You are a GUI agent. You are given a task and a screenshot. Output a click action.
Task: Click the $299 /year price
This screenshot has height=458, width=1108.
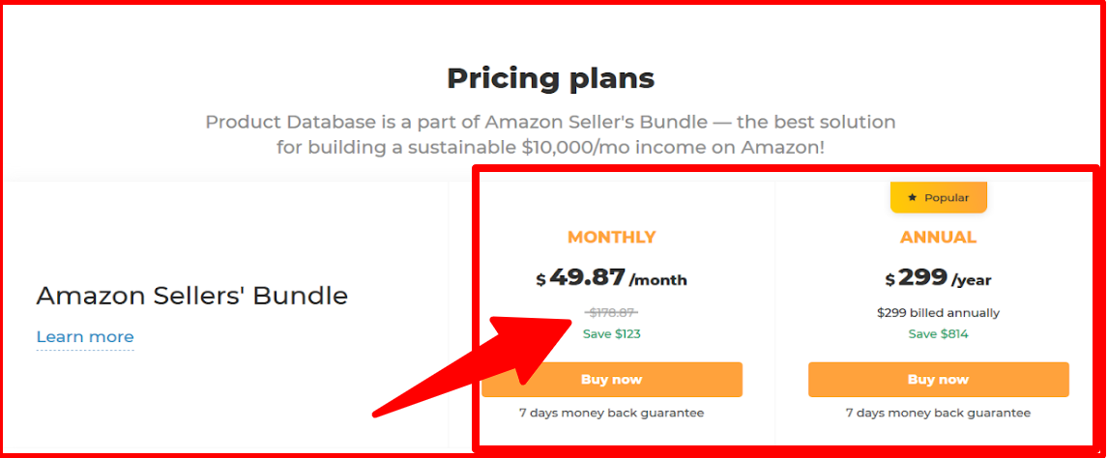point(938,279)
